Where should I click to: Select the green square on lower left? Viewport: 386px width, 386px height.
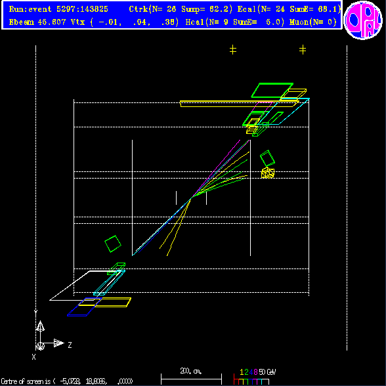point(113,244)
